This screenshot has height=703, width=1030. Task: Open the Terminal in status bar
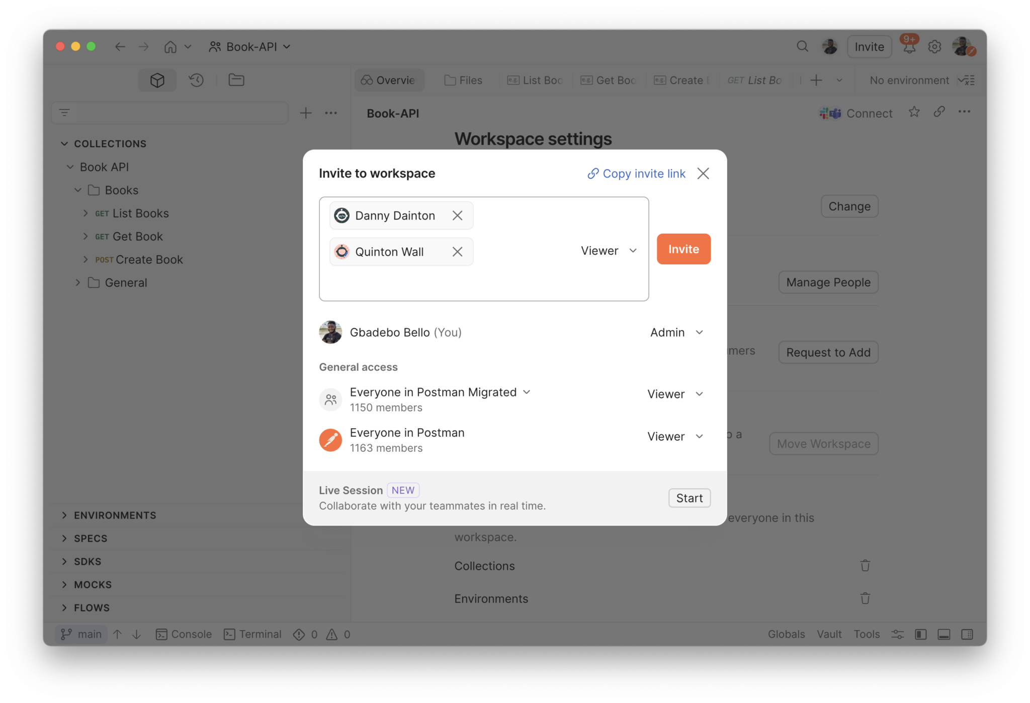[x=252, y=634]
